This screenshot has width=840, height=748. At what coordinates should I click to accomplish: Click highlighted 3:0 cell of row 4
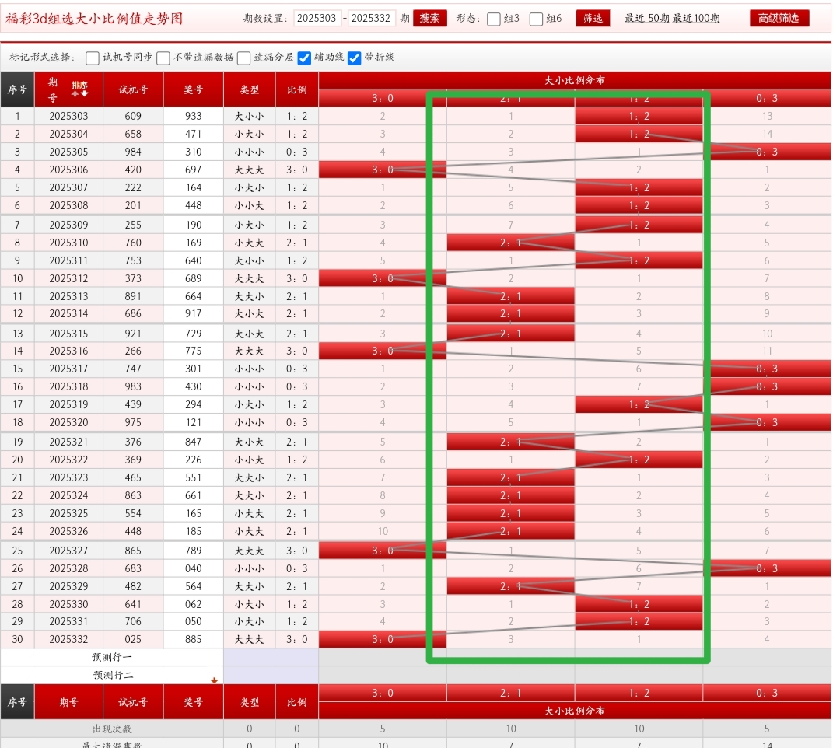[383, 170]
